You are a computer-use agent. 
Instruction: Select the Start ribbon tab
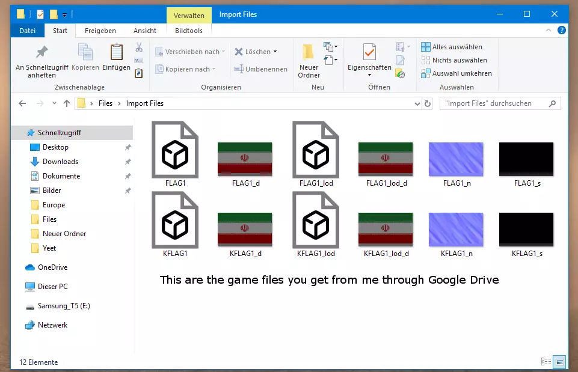pyautogui.click(x=60, y=31)
